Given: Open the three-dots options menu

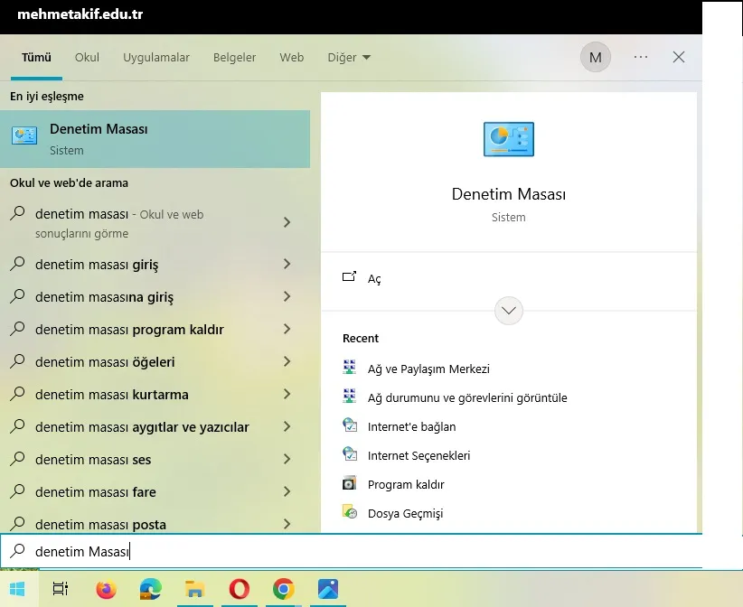Looking at the screenshot, I should click(x=641, y=57).
